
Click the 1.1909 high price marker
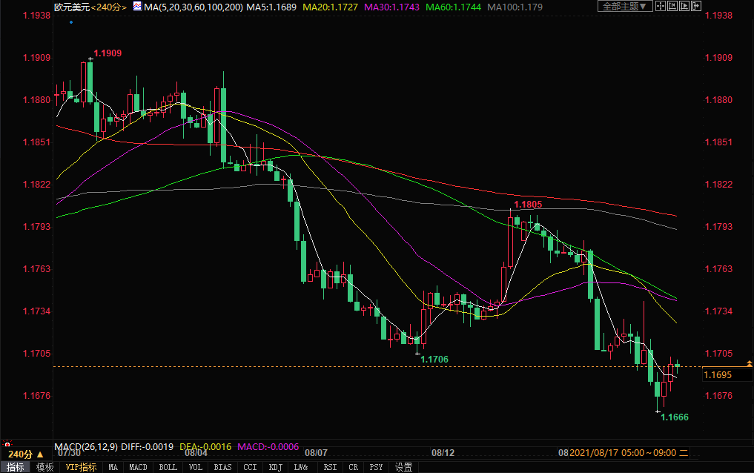(108, 53)
